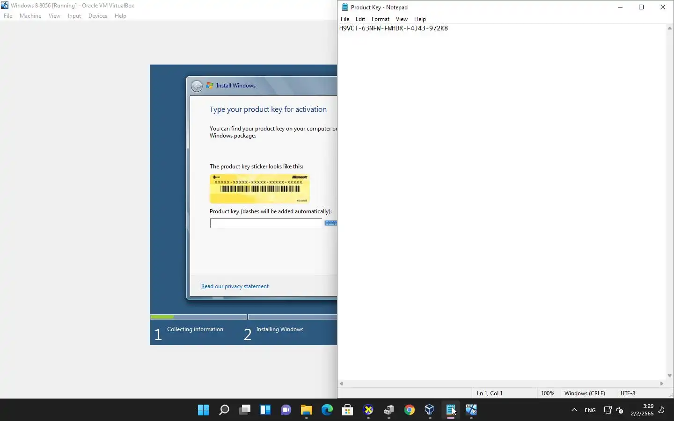The image size is (674, 421).
Task: Launch Teams Chat from the taskbar
Action: click(286, 410)
